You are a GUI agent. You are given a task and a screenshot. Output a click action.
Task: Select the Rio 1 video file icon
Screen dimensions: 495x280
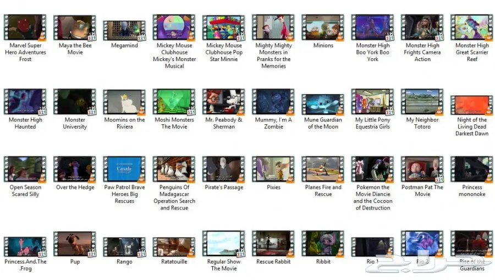click(x=372, y=246)
